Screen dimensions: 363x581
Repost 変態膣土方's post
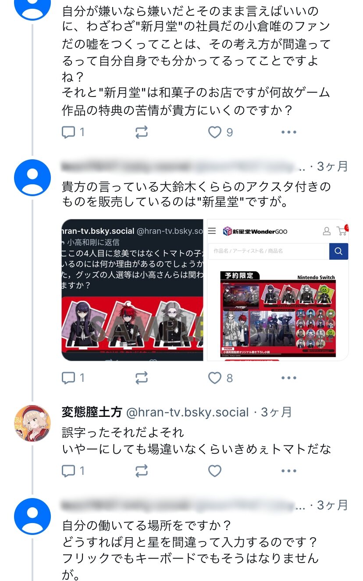tap(142, 471)
